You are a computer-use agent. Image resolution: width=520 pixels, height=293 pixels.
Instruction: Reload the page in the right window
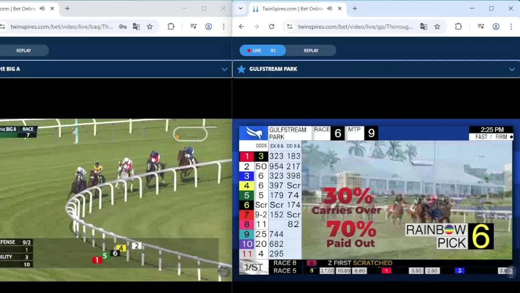coord(271,26)
